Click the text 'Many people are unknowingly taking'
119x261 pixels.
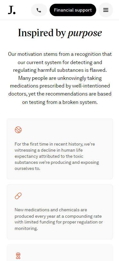(x=60, y=78)
